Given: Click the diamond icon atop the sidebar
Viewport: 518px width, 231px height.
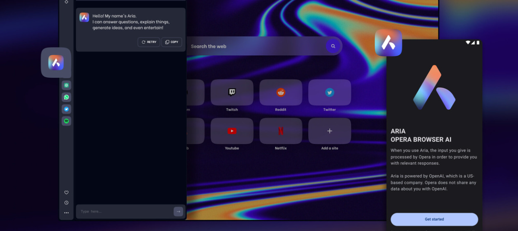Looking at the screenshot, I should click(x=66, y=2).
